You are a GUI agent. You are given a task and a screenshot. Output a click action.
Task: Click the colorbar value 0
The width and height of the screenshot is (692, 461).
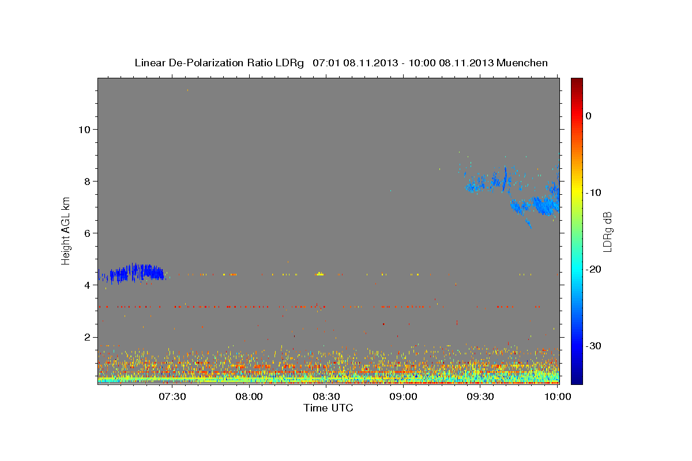tap(588, 116)
